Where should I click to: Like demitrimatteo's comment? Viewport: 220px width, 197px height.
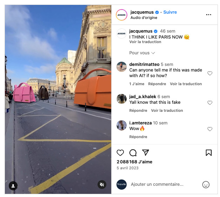tap(210, 73)
